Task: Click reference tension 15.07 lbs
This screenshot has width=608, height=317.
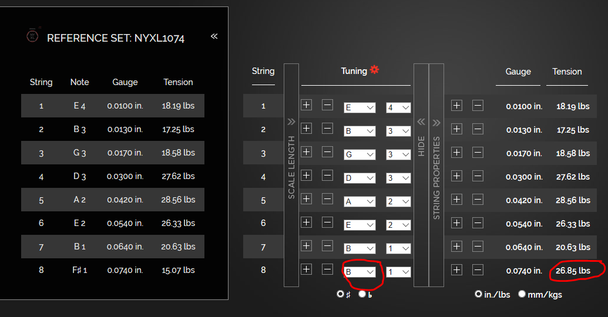Action: (x=178, y=270)
